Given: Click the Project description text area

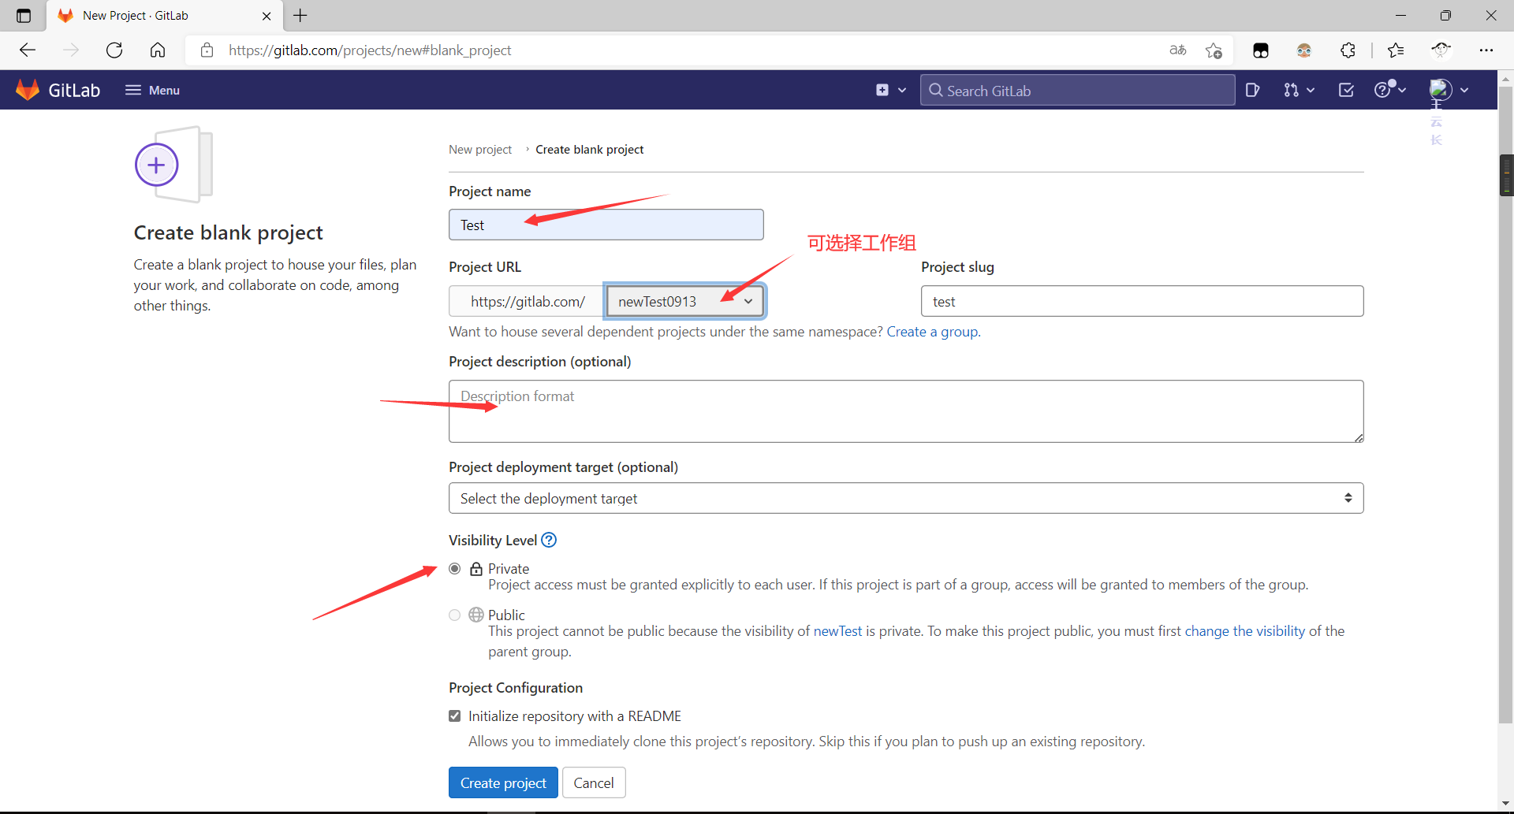Looking at the screenshot, I should tap(906, 411).
